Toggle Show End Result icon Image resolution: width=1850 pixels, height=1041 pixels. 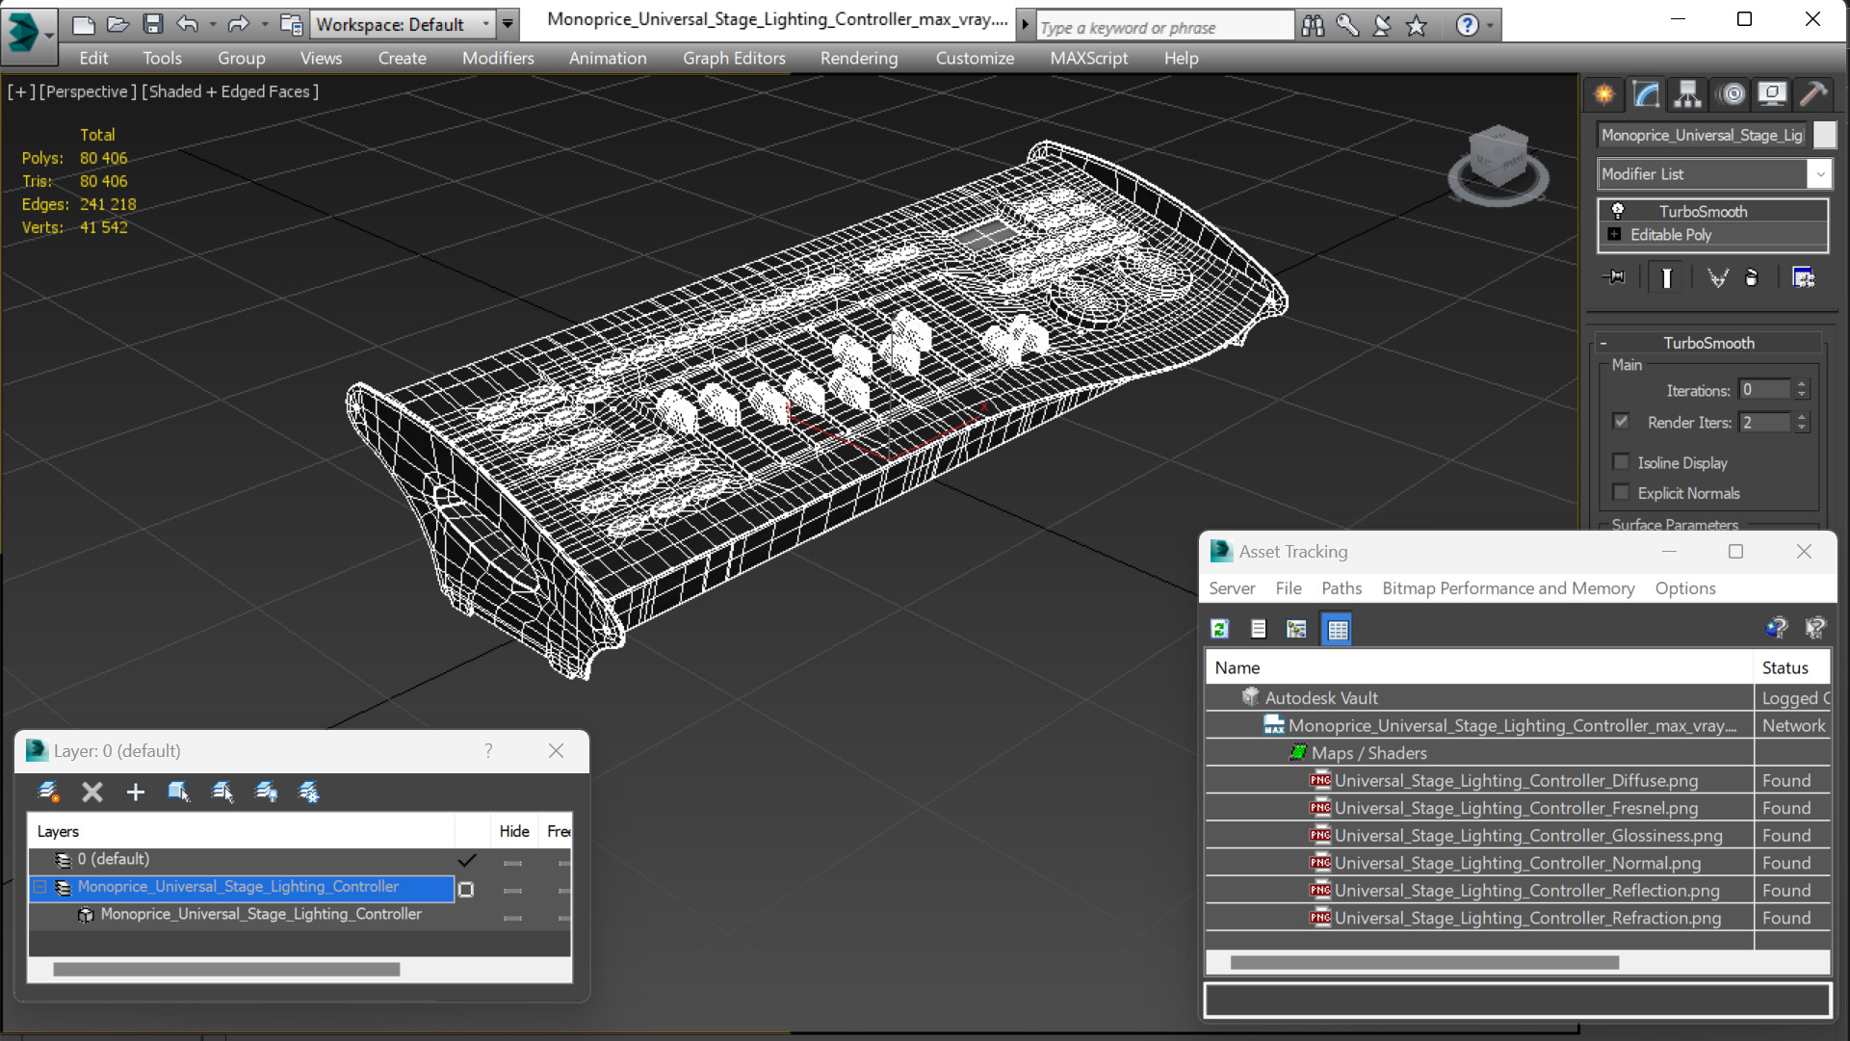1667,278
